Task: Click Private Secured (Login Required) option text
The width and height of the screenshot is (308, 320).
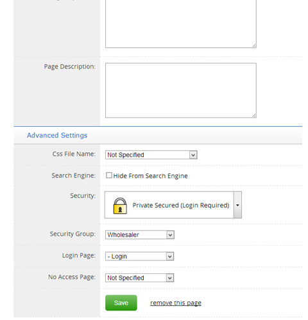Action: tap(181, 205)
